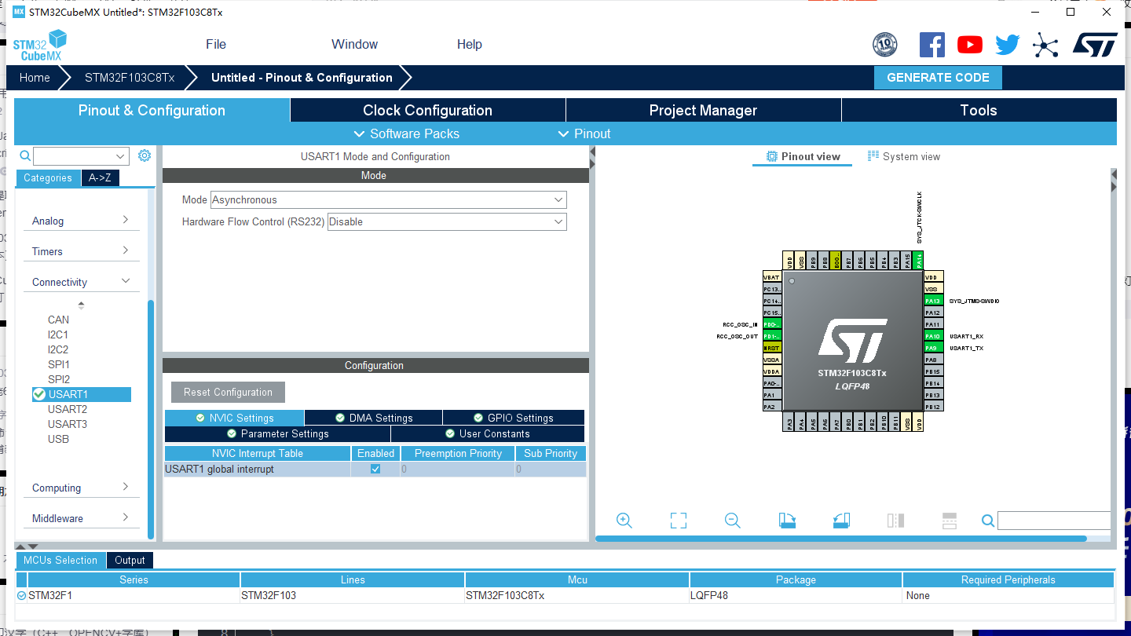This screenshot has width=1131, height=636.
Task: Click Reset Configuration button
Action: click(228, 393)
